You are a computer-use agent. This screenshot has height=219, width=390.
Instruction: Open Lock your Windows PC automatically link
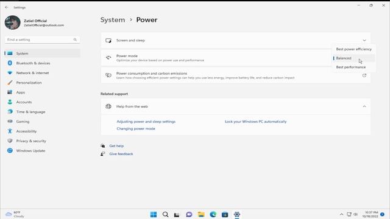click(256, 122)
